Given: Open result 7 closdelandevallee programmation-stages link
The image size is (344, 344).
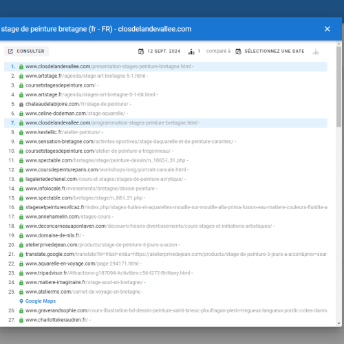Looking at the screenshot, I should 111,123.
